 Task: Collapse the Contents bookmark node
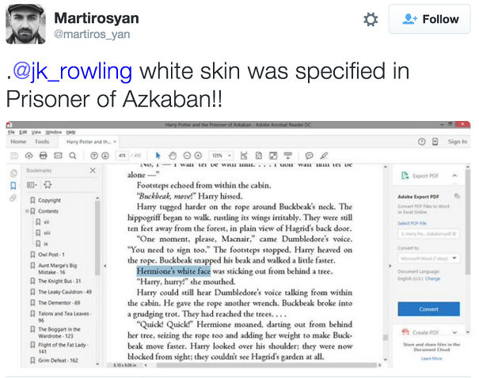point(27,211)
